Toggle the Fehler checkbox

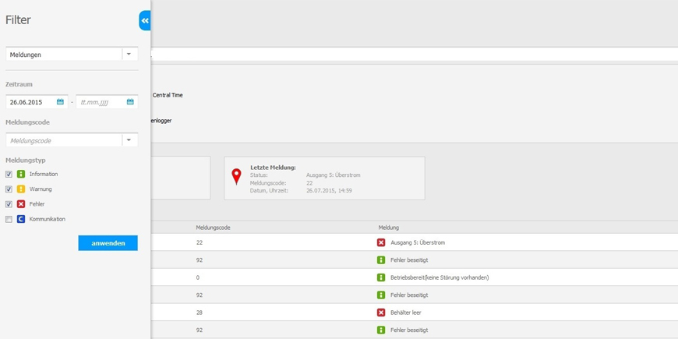pos(9,204)
